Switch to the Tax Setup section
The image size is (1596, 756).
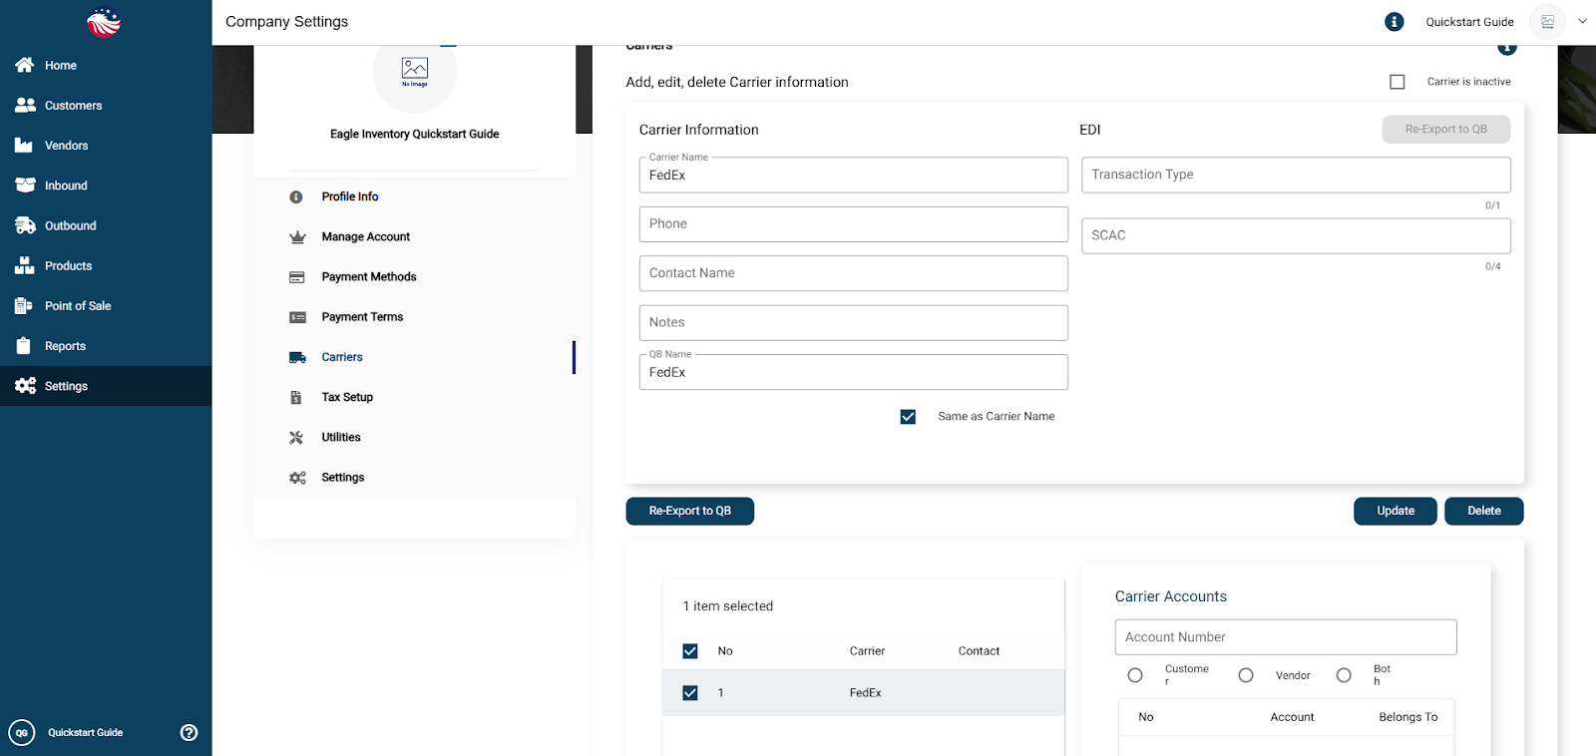347,397
